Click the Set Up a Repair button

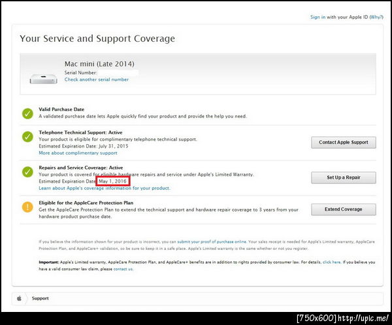344,178
